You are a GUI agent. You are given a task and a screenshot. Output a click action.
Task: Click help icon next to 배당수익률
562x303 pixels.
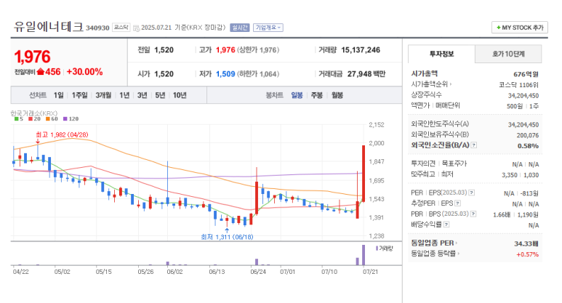[x=446, y=225]
